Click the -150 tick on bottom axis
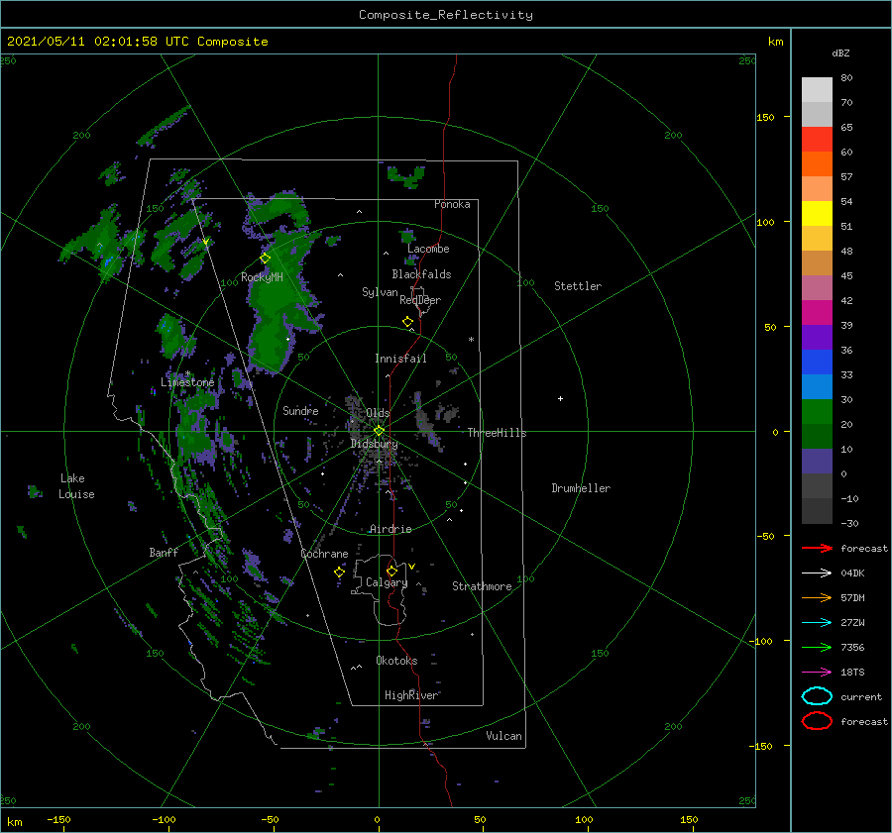Screen dimensions: 892x833 click(x=58, y=819)
